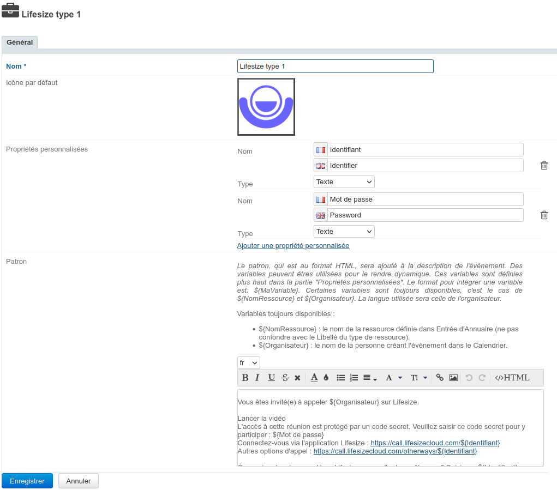Select the Général tab
Viewport: 557px width, 490px height.
[20, 43]
